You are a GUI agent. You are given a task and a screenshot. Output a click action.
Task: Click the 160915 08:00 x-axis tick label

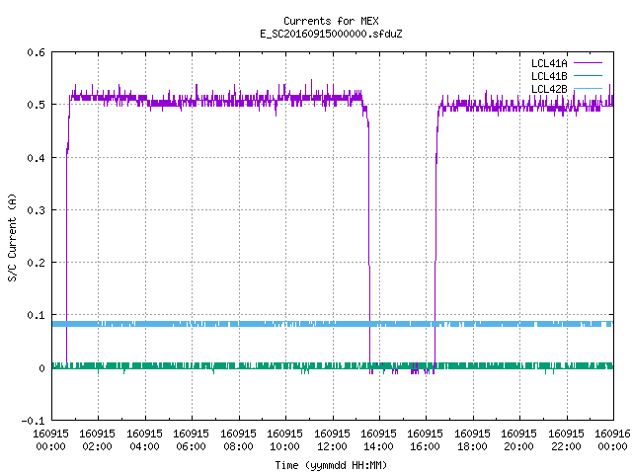238,440
